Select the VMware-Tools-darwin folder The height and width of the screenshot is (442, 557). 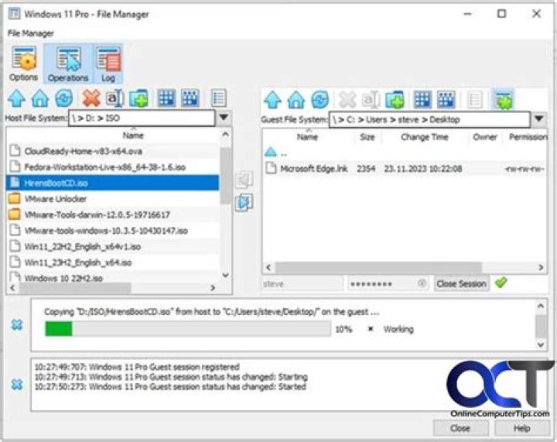[x=113, y=214]
